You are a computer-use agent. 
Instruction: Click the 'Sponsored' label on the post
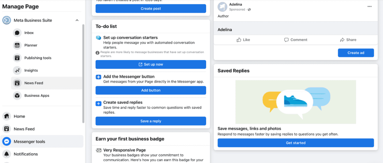tap(237, 9)
